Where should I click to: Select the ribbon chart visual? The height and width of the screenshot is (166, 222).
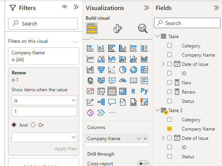click(x=144, y=59)
